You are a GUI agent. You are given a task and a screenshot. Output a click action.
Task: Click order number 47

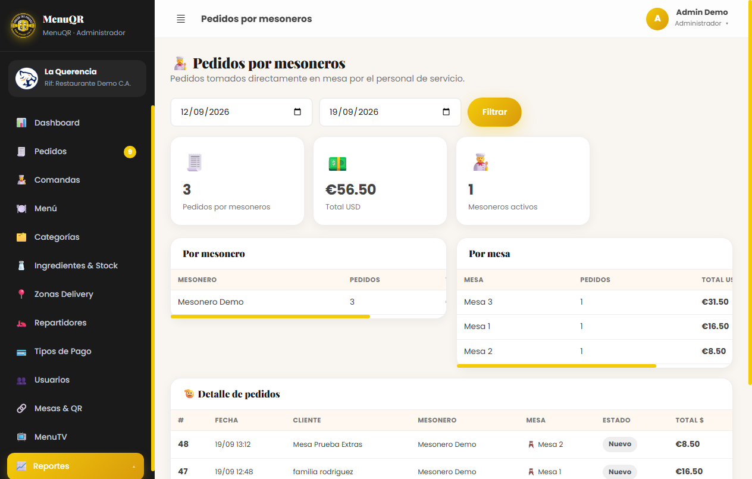click(x=183, y=471)
